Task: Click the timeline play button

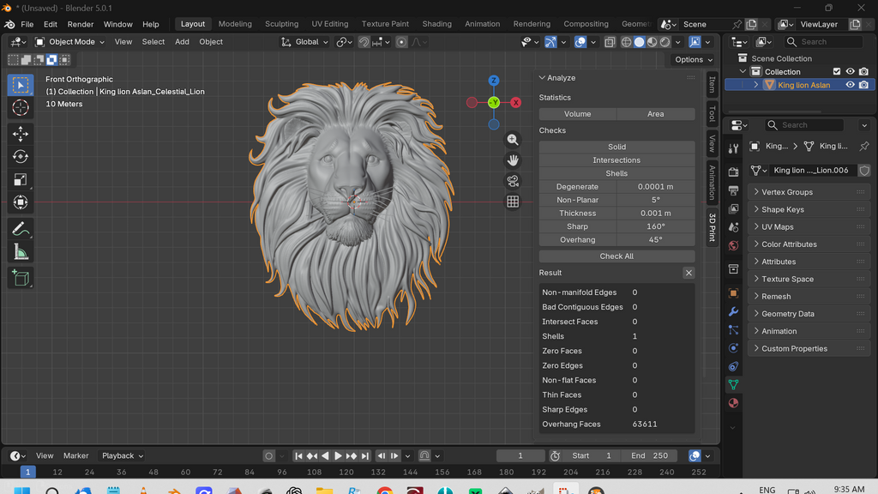Action: pos(338,456)
